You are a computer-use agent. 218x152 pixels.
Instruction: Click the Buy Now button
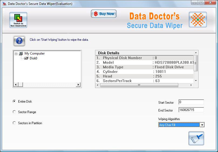tap(104, 14)
